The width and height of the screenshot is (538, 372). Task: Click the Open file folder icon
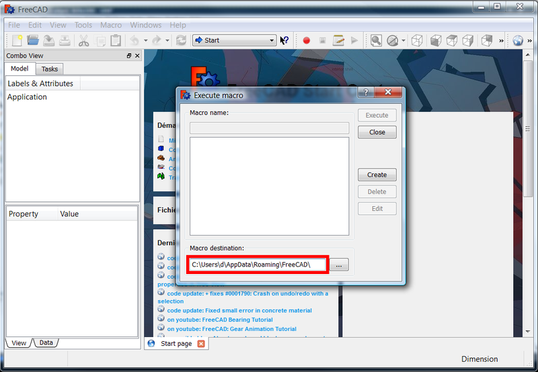[33, 40]
